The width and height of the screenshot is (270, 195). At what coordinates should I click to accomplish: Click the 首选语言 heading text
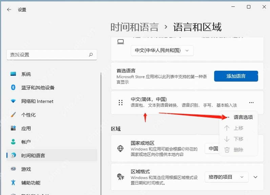[x=126, y=71]
